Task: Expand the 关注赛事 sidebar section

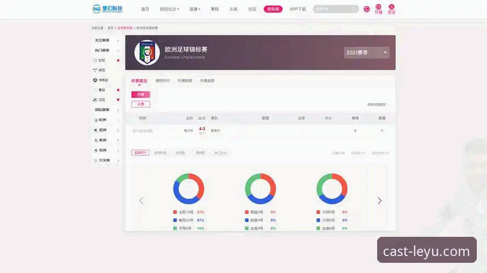Action: (118, 40)
